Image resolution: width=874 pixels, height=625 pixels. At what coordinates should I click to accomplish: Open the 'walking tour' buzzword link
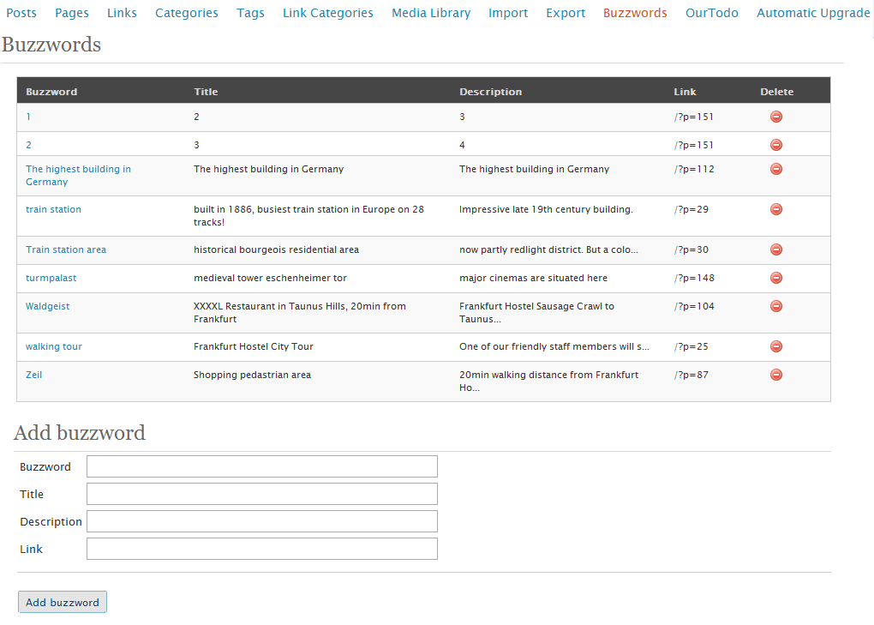tap(53, 346)
